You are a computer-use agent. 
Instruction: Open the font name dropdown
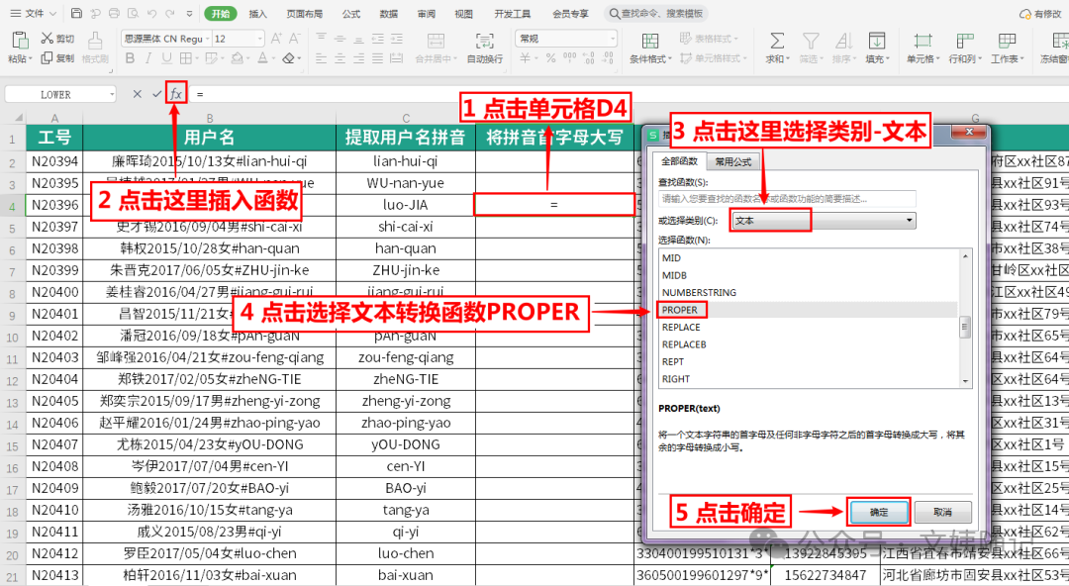[167, 39]
